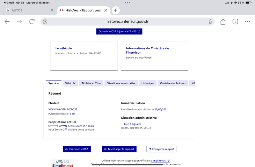
Task: Click the 25/06/2021 registration date
Action: [x=161, y=109]
